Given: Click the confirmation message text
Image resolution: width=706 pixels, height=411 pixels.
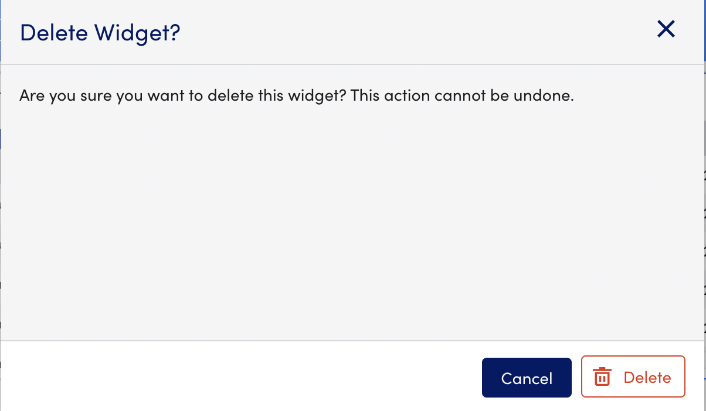Looking at the screenshot, I should [x=296, y=95].
